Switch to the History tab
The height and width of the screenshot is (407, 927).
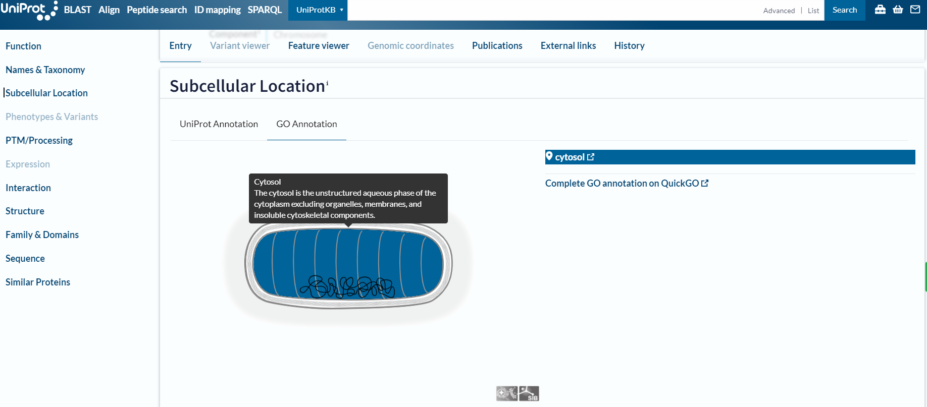629,46
